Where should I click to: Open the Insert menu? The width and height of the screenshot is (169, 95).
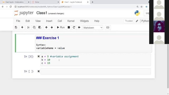click(x=49, y=21)
